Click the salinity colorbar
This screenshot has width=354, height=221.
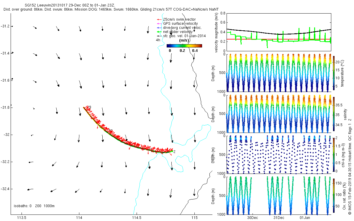334,114
